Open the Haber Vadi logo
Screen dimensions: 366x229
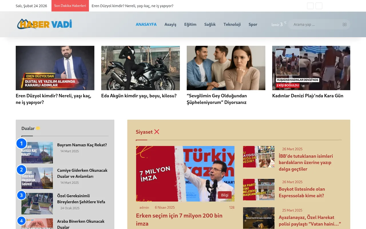(44, 24)
